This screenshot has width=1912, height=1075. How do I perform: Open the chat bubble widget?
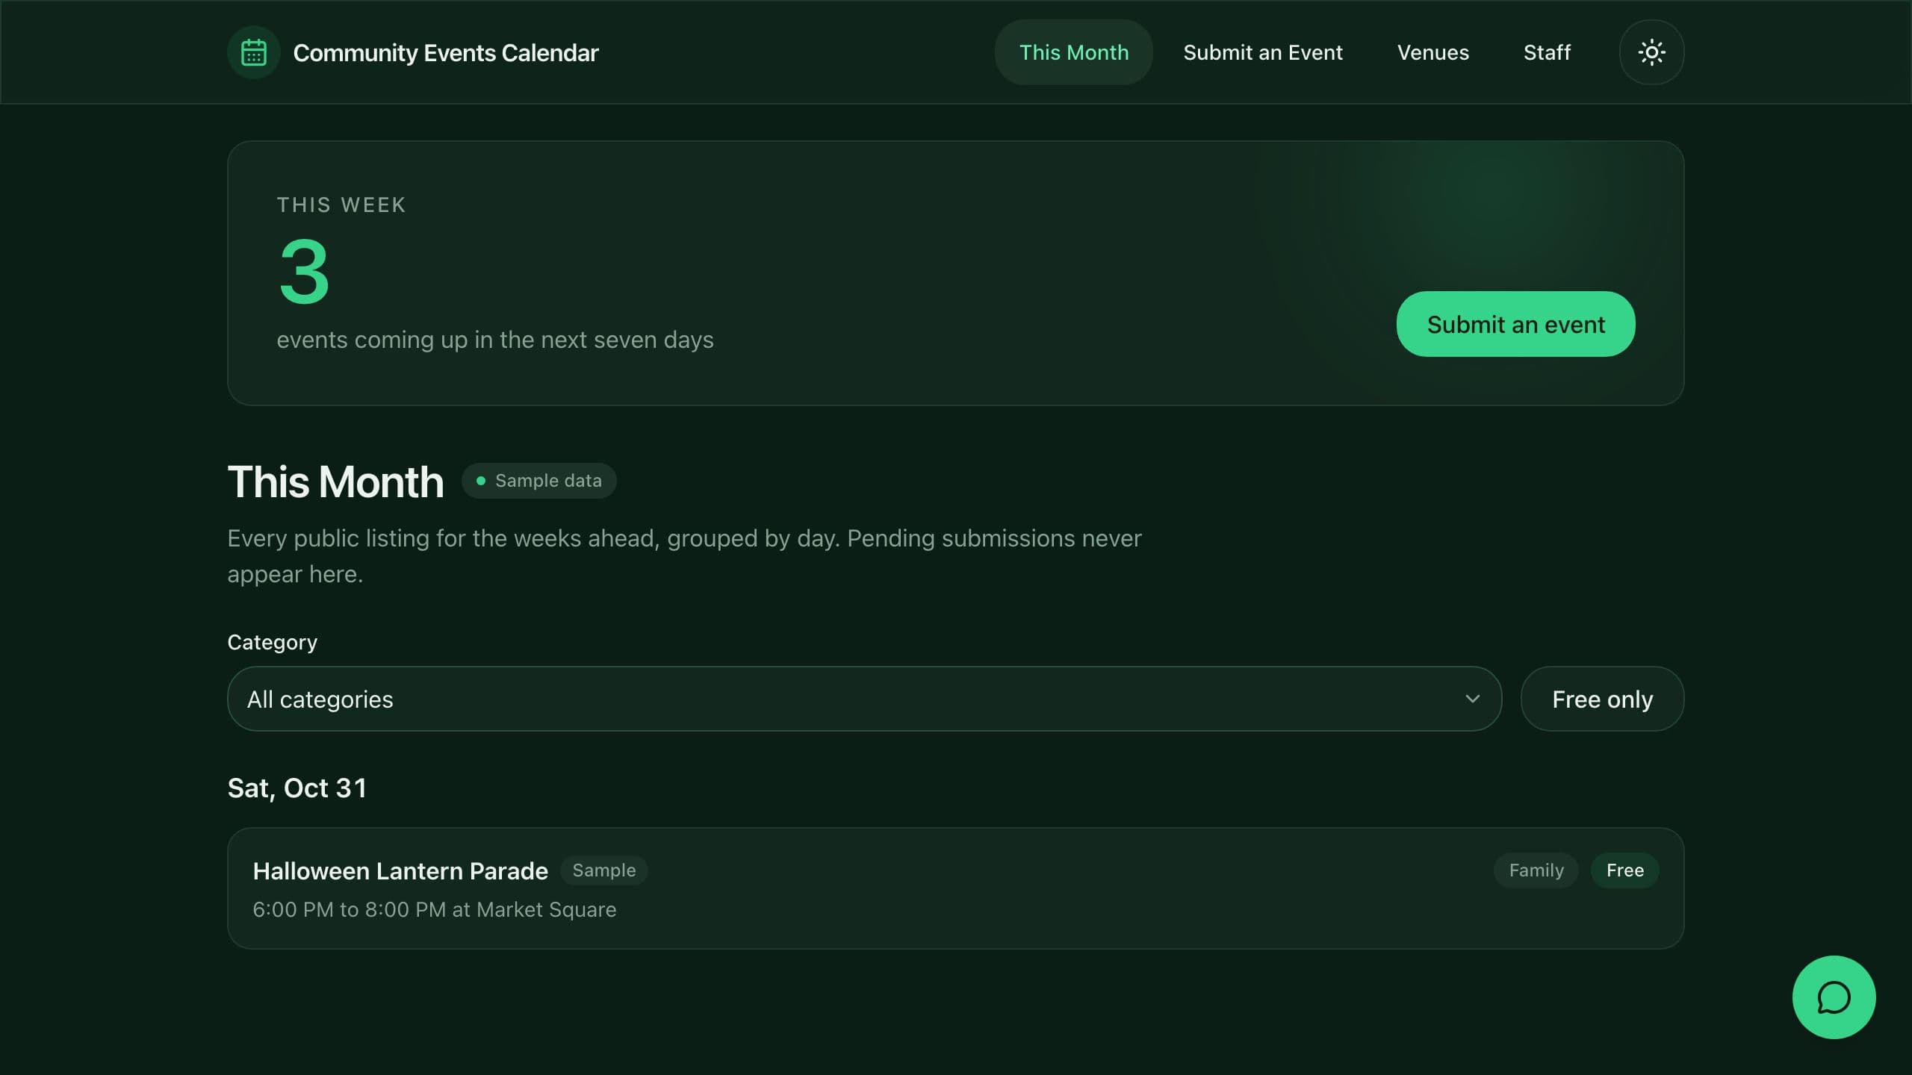(1834, 997)
